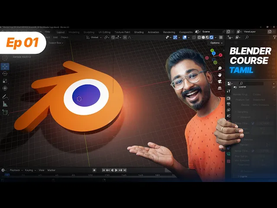Toggle proportional editing button
The image size is (277, 208).
pos(125,37)
